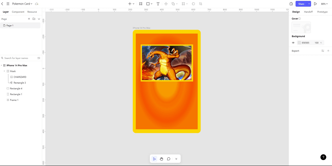Click the mask circle icon
This screenshot has height=166, width=332.
point(193,4)
